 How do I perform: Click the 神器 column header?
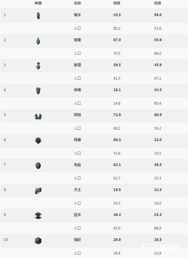tap(38, 3)
